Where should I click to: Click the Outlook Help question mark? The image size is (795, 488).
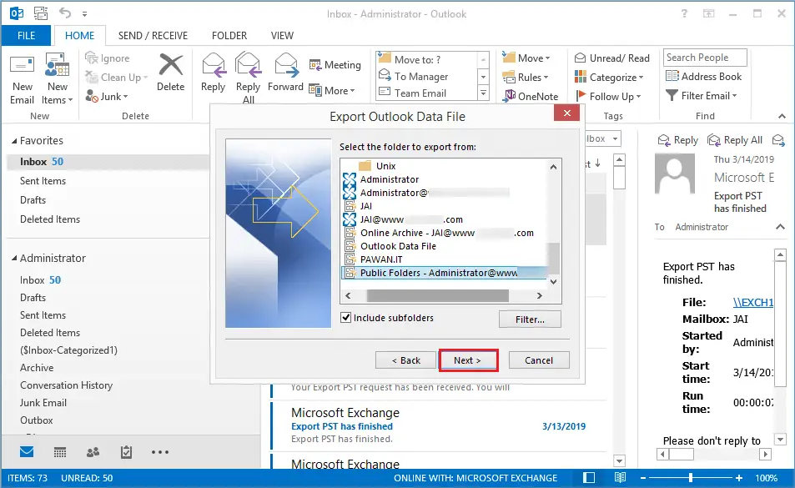684,13
